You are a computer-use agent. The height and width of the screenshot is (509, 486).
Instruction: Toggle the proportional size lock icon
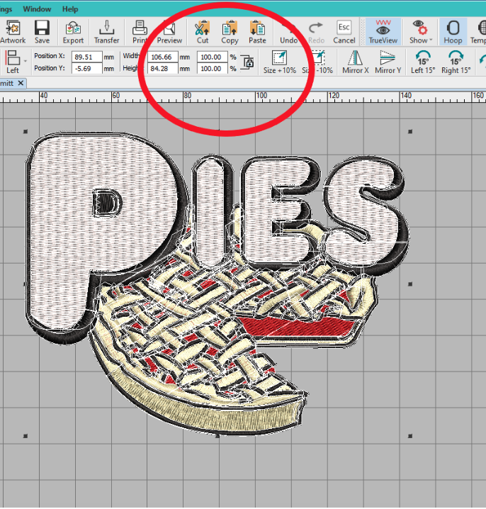[x=248, y=61]
